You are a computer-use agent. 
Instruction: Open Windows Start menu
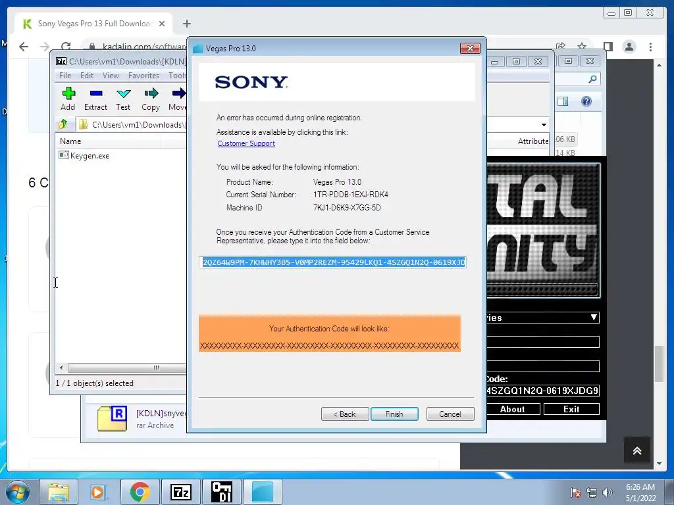16,492
